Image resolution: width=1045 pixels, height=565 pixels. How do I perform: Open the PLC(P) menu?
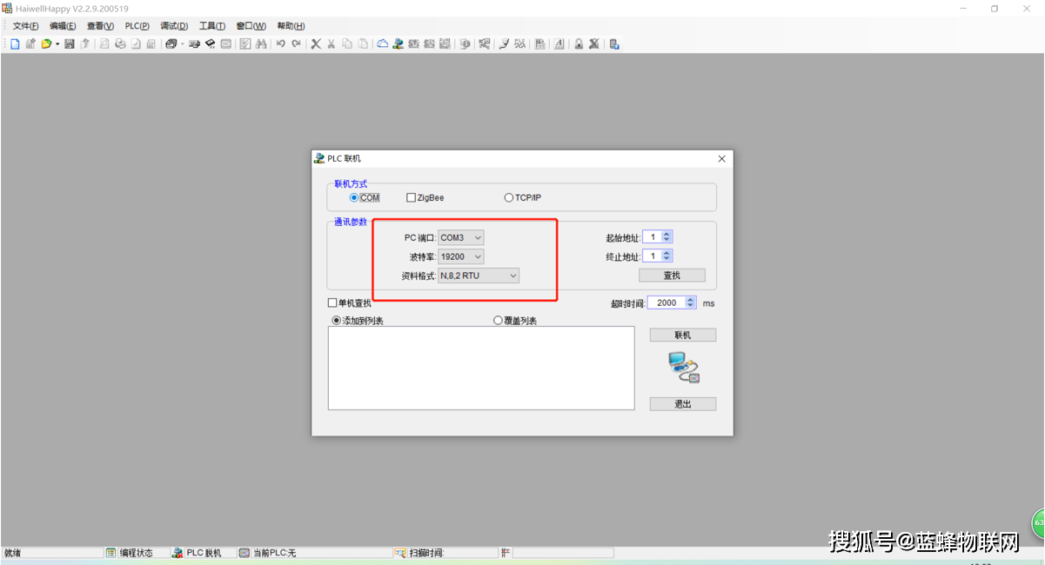pos(137,26)
